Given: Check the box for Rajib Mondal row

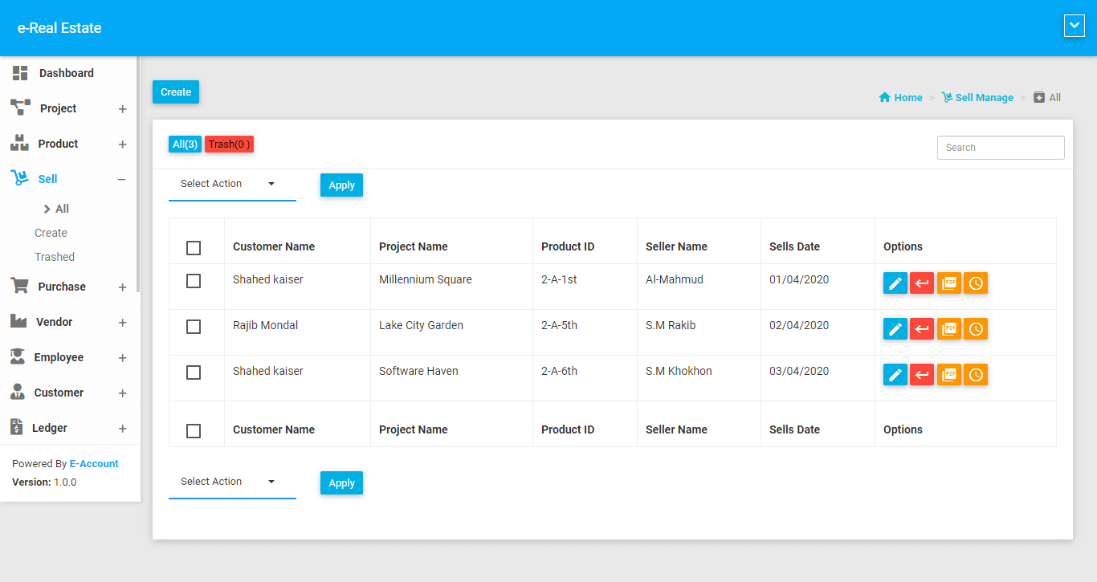Looking at the screenshot, I should [x=194, y=327].
